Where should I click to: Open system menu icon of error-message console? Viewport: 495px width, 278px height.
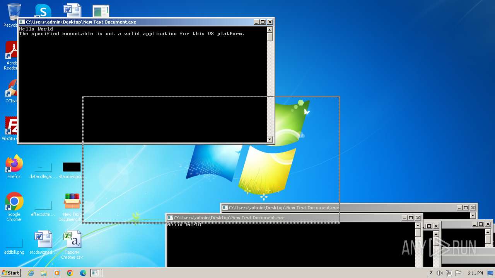(x=22, y=22)
